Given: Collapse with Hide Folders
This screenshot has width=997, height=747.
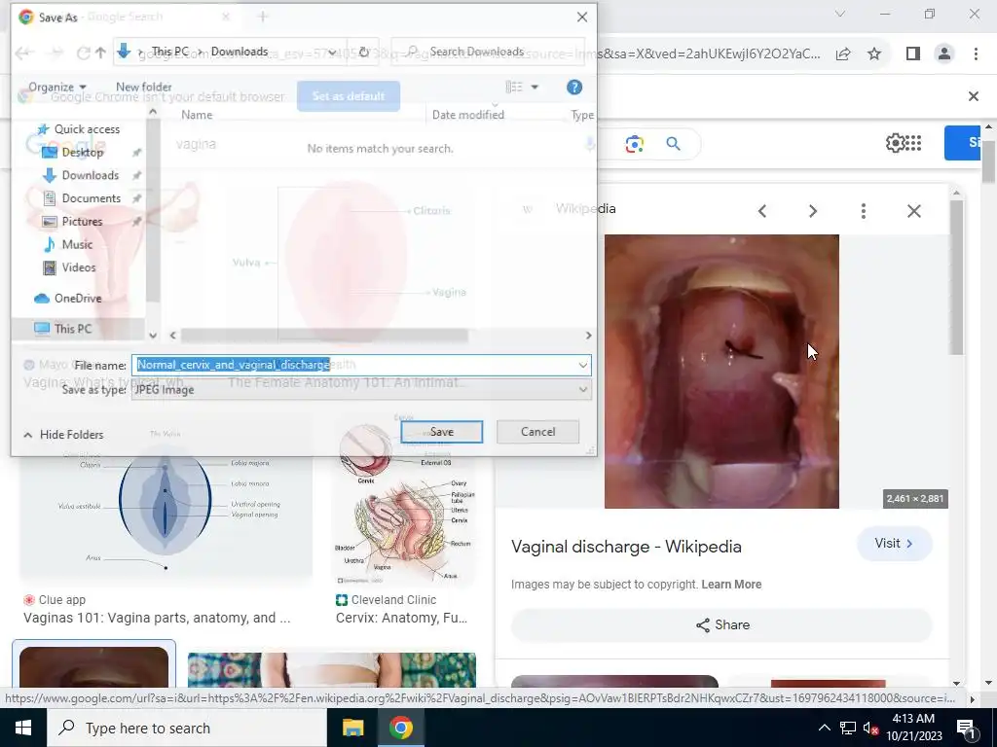Looking at the screenshot, I should point(63,435).
